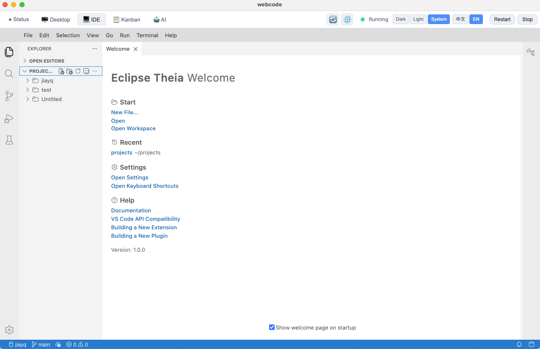Open the Debug view icon

point(9,118)
